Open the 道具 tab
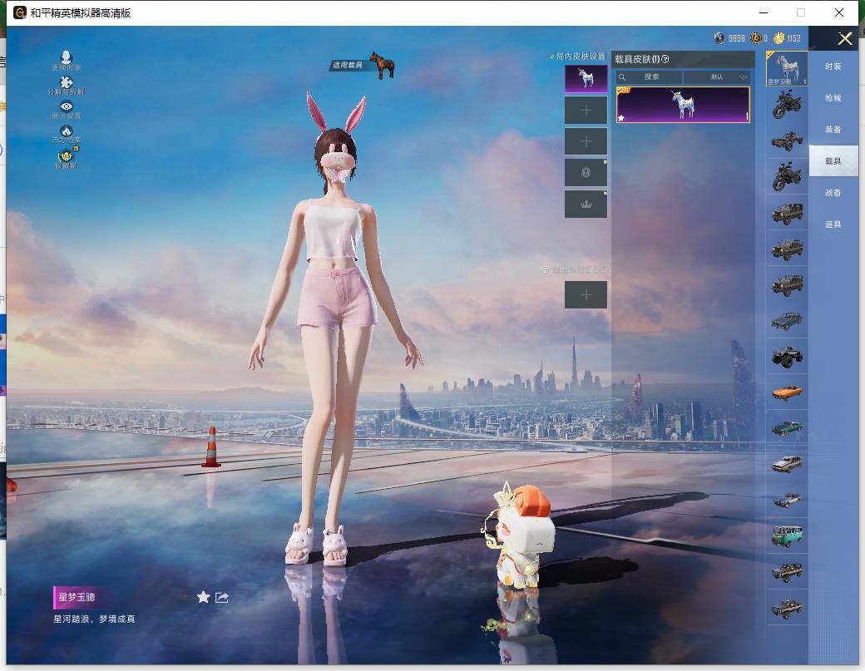865x671 pixels. coord(833,224)
